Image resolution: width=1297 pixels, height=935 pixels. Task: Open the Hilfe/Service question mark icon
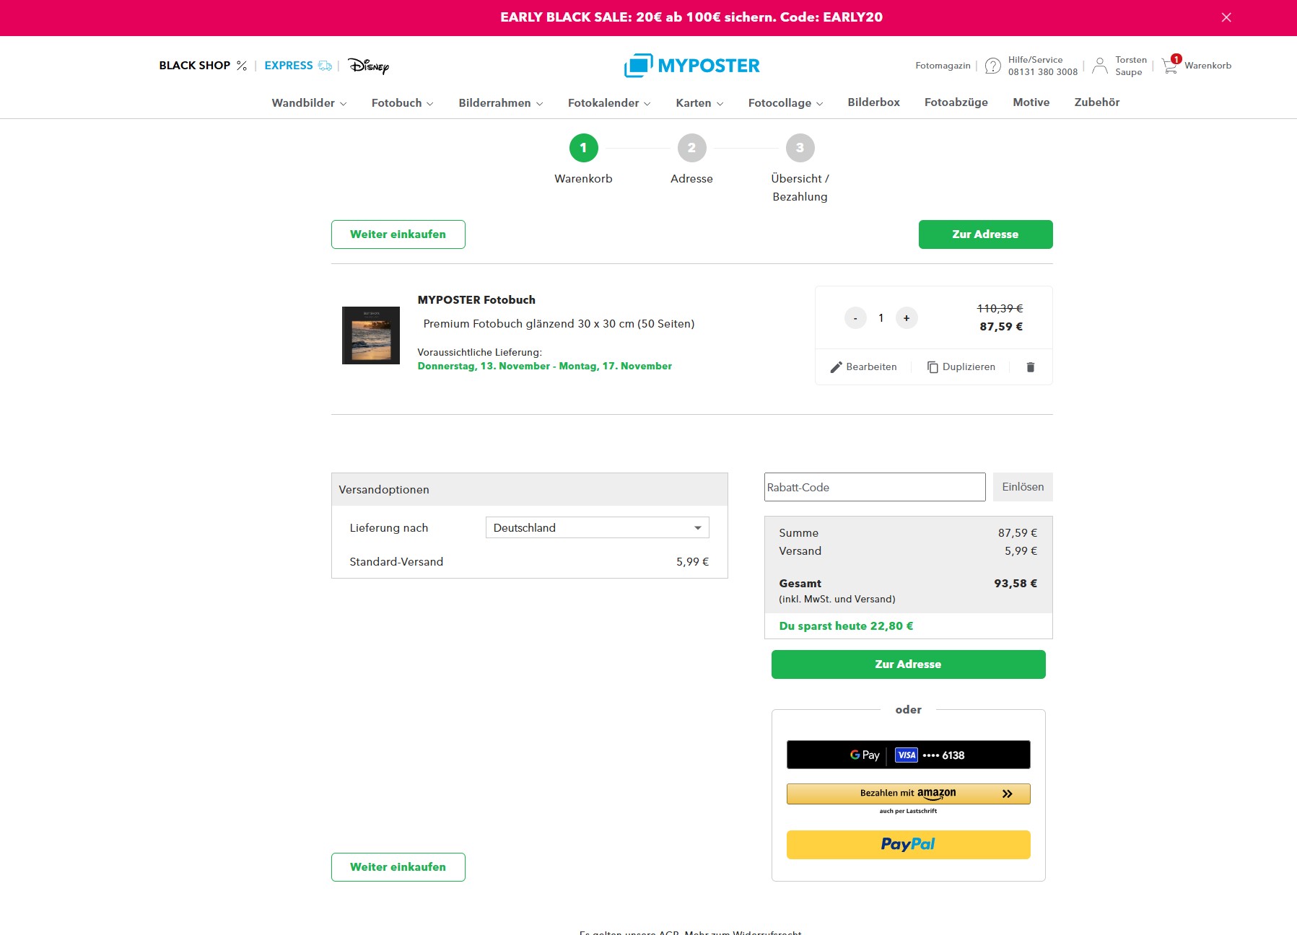tap(992, 66)
